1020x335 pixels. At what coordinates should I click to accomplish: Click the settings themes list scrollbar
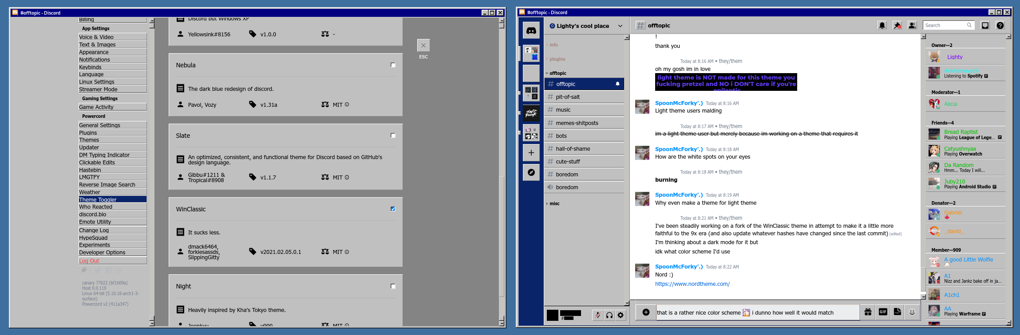click(x=502, y=237)
